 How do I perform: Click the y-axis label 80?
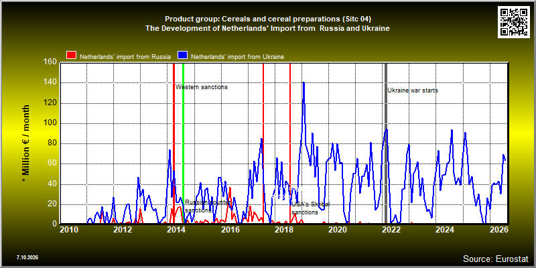52,143
